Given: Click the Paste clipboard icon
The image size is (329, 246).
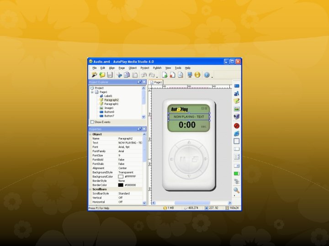Looking at the screenshot, I should (x=135, y=75).
